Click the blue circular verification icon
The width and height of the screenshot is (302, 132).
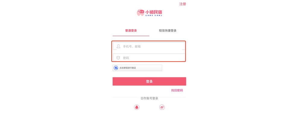point(116,68)
